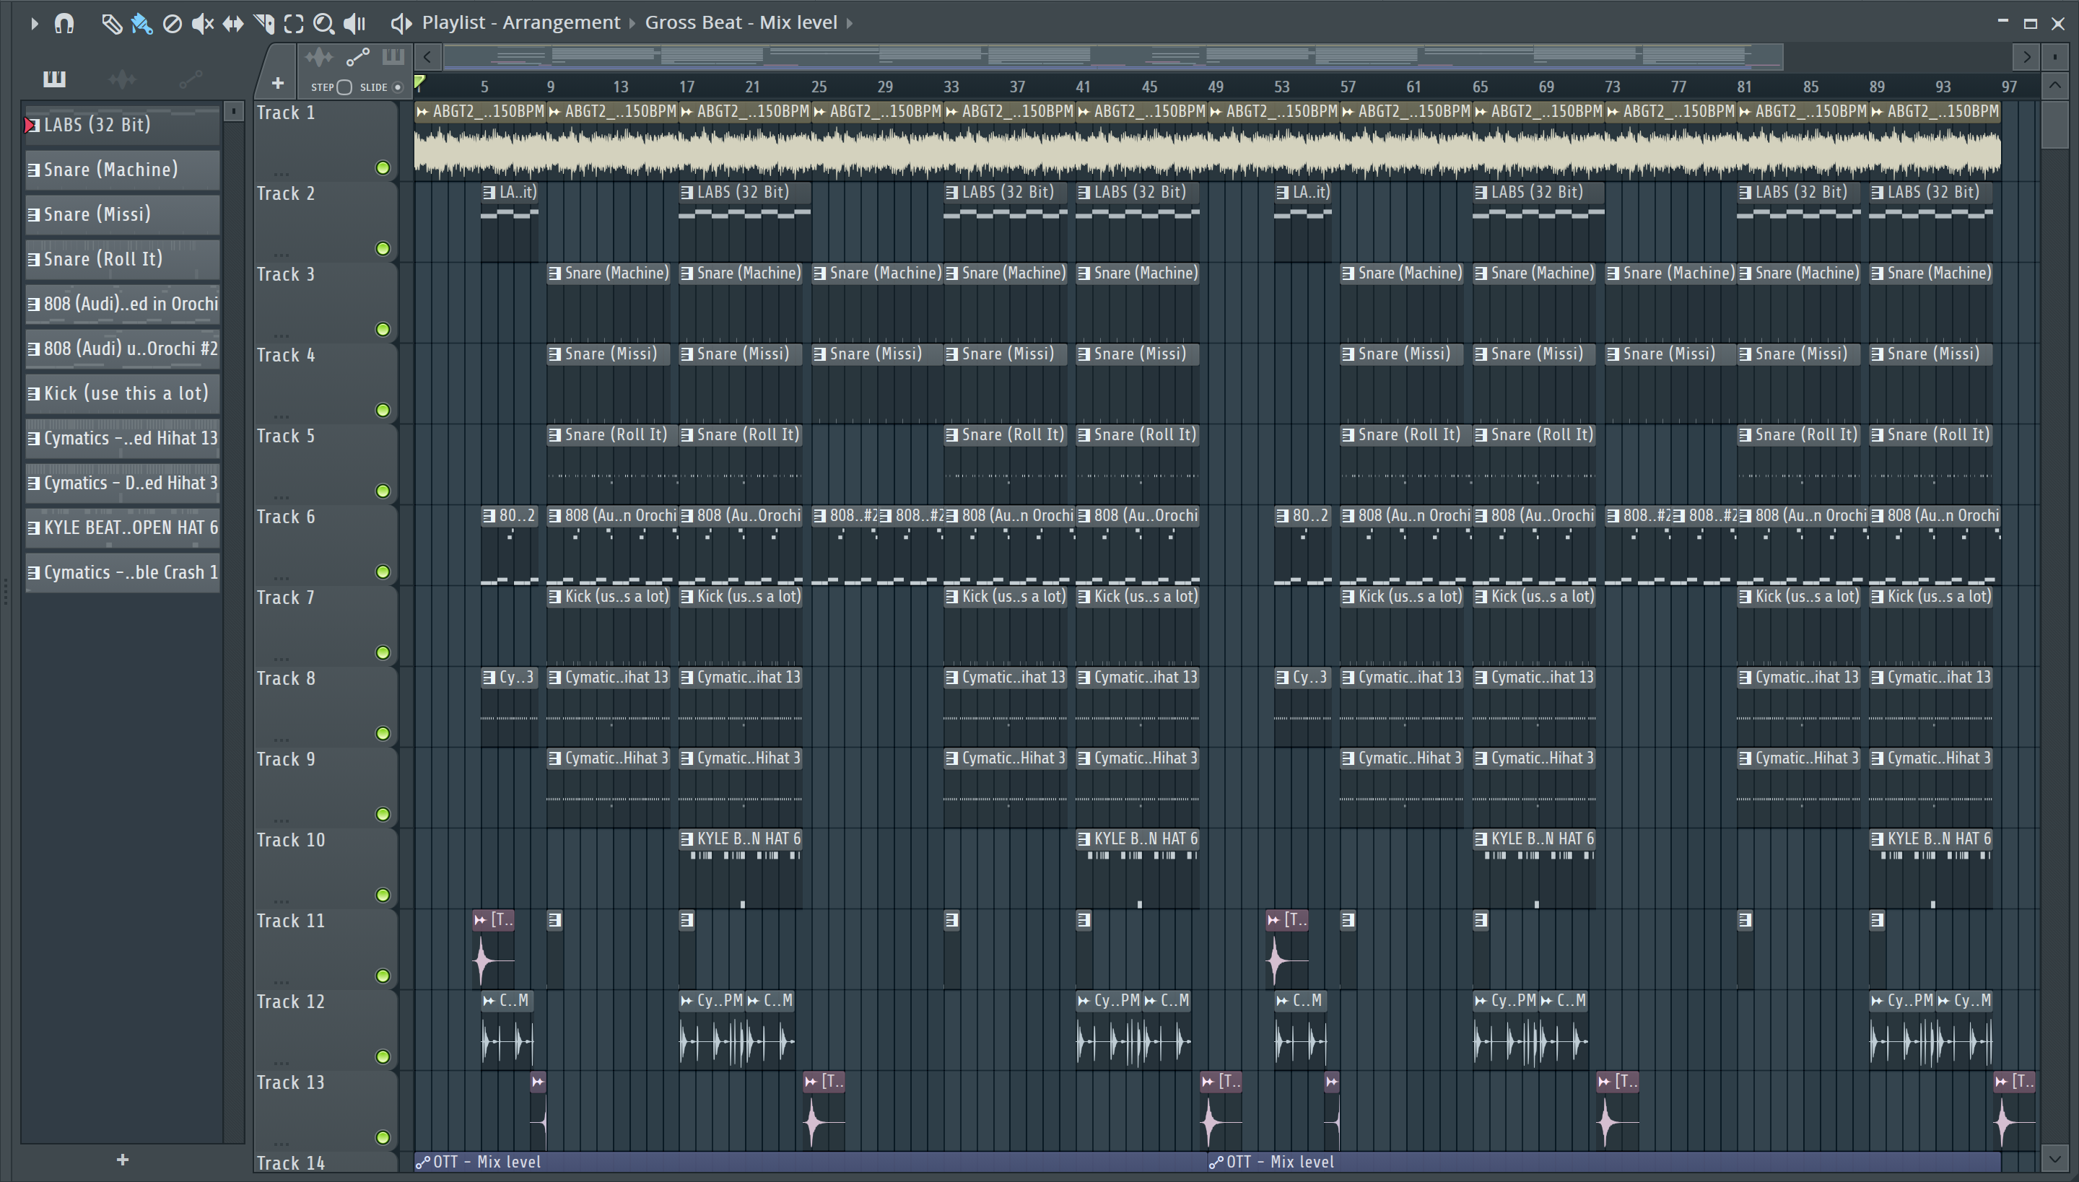Open the arrow after Playlist - Arrangement
Screen dimensions: 2079x1182
[632, 24]
